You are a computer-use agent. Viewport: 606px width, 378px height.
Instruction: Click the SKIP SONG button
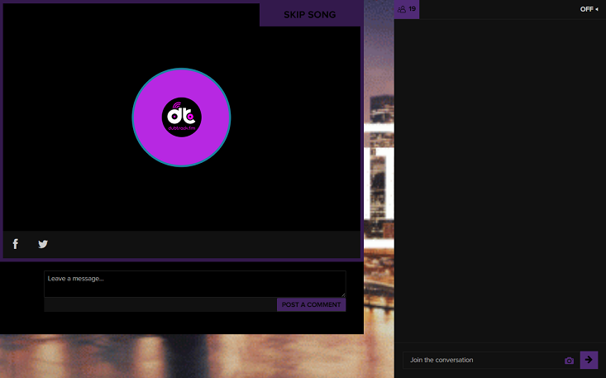pyautogui.click(x=311, y=15)
